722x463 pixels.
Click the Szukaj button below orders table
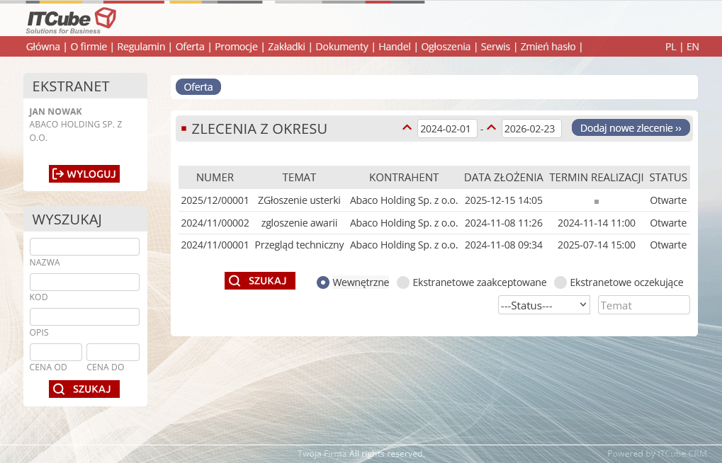260,281
